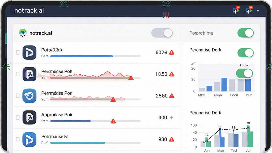The height and width of the screenshot is (153, 272).
Task: Tick the checkbox in the 930 row
Action: (18, 139)
